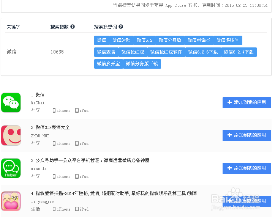Select the 微信抢红包 suggestion tag

133,52
